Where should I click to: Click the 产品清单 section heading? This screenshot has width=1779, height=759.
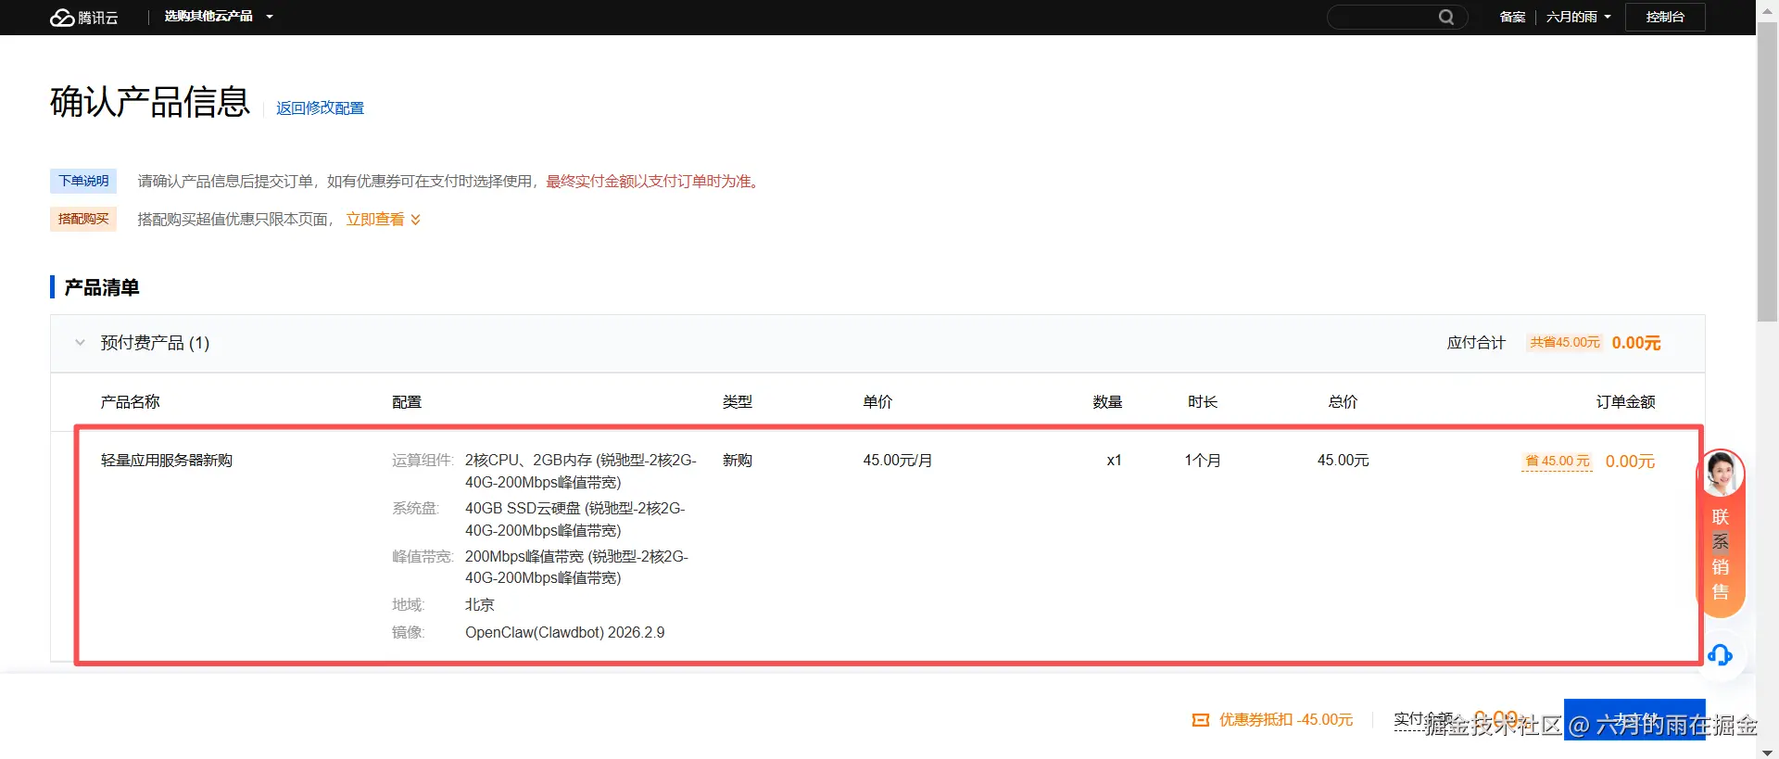(102, 288)
